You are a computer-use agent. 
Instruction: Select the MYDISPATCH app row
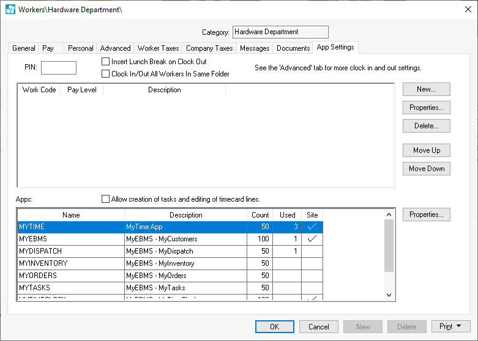pyautogui.click(x=70, y=251)
